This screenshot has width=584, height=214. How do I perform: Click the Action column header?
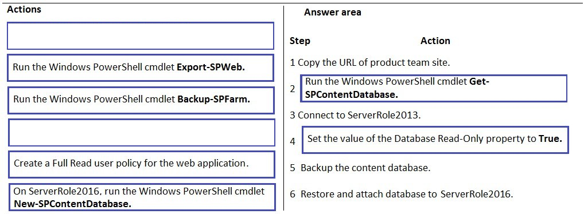[435, 41]
